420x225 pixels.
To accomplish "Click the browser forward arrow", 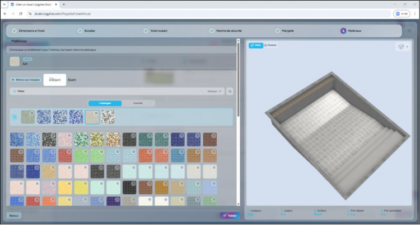I will pos(13,13).
